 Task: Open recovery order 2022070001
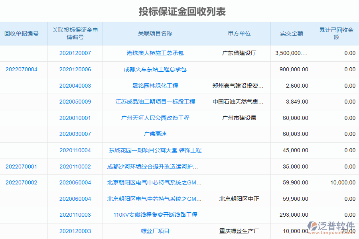click(x=22, y=167)
